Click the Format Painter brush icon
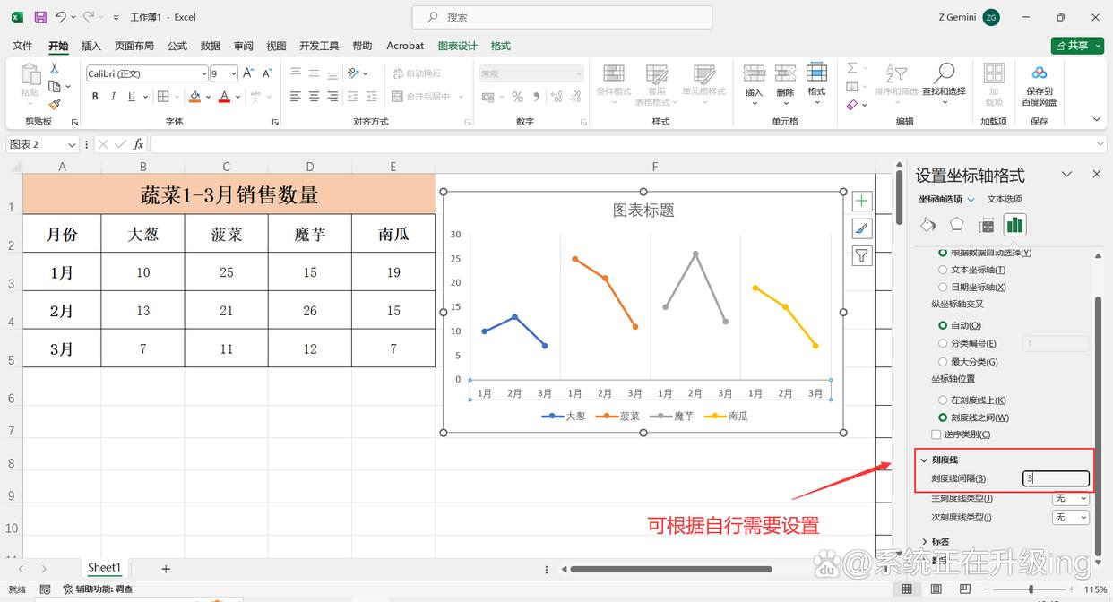1113x602 pixels. (55, 105)
